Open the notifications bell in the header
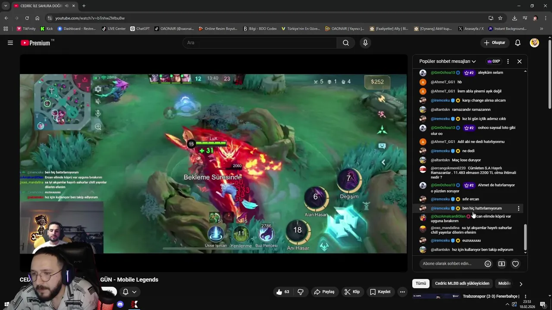Image resolution: width=552 pixels, height=310 pixels. click(x=518, y=43)
